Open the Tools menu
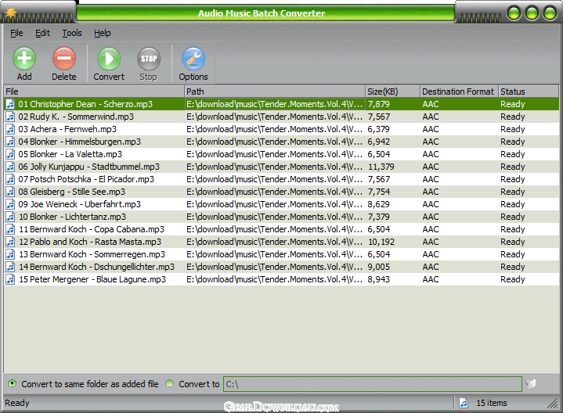The height and width of the screenshot is (413, 563). pos(72,33)
